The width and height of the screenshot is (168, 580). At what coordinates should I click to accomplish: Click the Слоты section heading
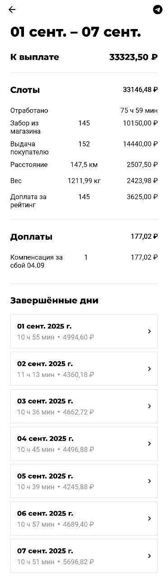(x=25, y=90)
